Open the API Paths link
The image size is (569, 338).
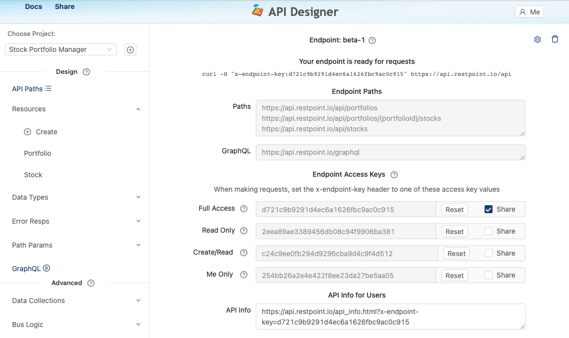click(27, 89)
